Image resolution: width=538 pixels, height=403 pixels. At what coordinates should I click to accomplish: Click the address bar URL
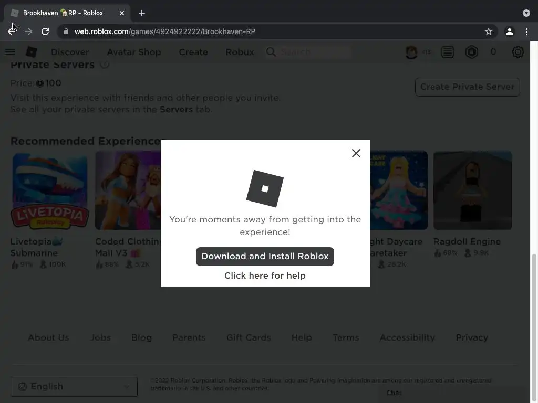pyautogui.click(x=165, y=31)
